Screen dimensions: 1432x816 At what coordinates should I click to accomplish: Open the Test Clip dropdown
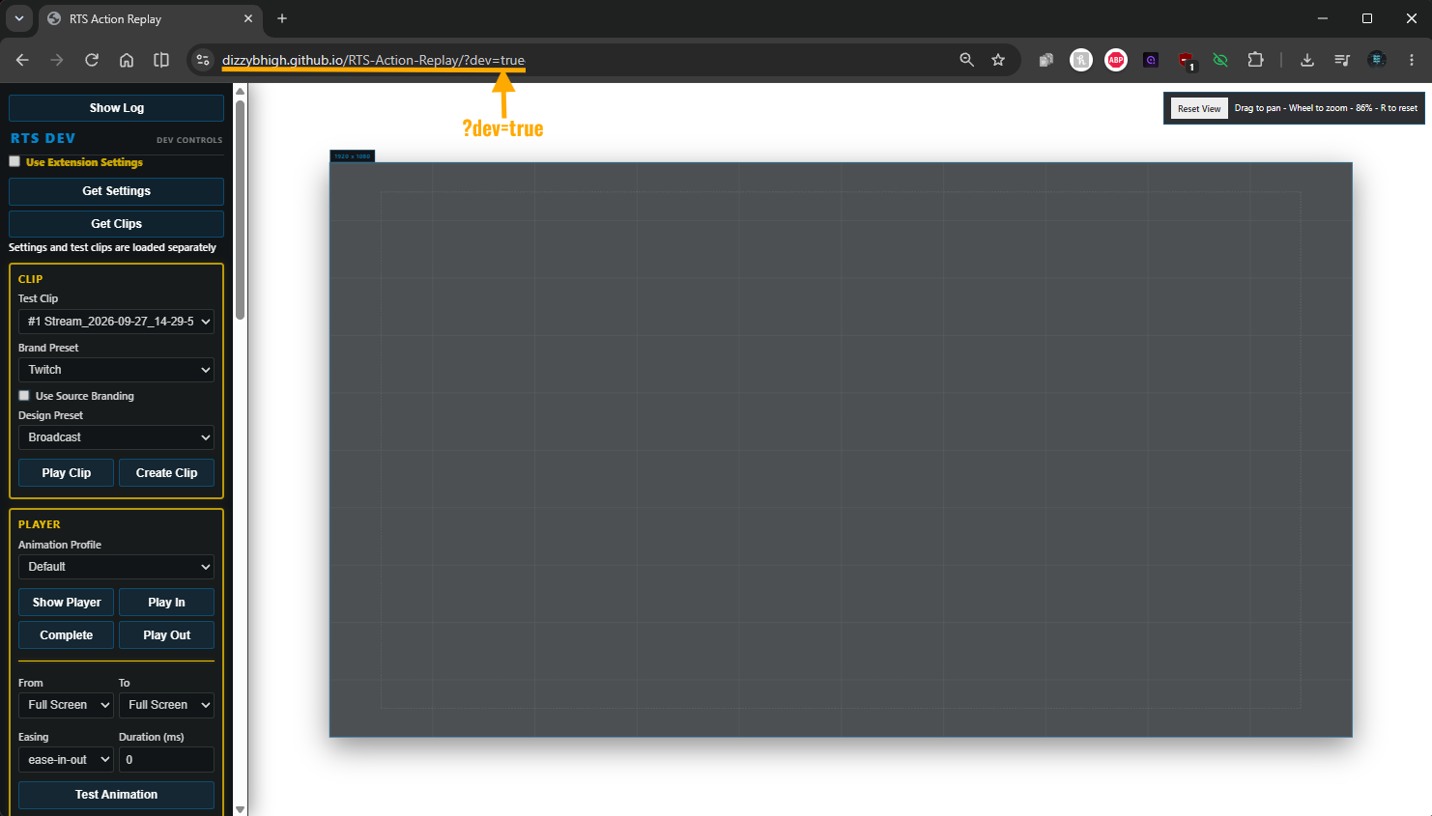click(x=116, y=322)
